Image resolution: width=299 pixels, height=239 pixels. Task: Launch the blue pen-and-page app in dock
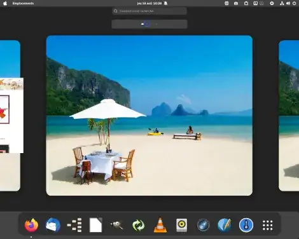pyautogui.click(x=225, y=225)
